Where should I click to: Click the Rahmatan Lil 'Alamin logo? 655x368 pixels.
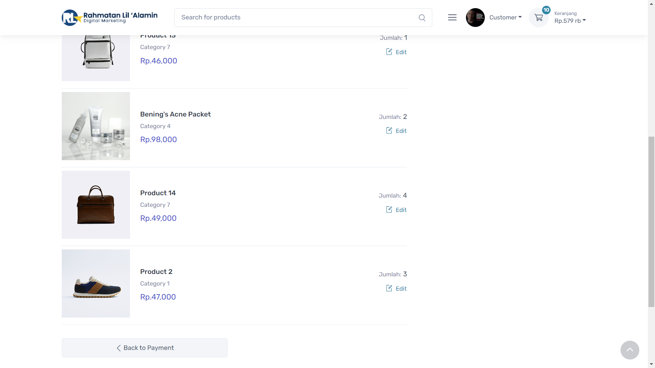(110, 18)
